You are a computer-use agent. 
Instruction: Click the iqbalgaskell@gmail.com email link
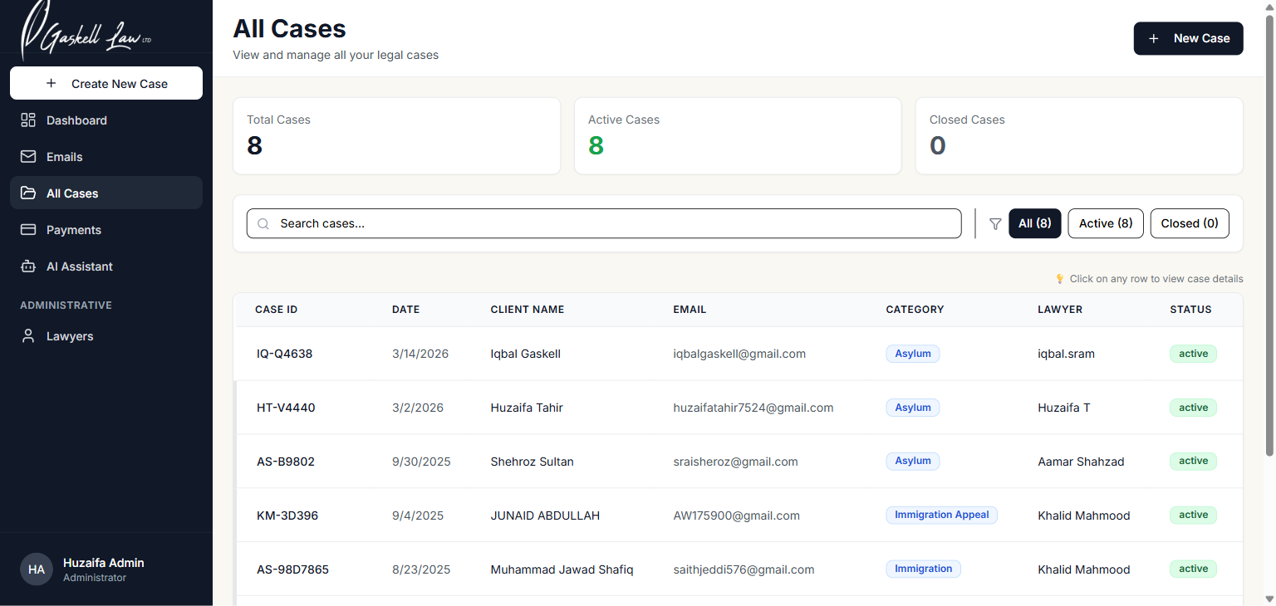(739, 353)
